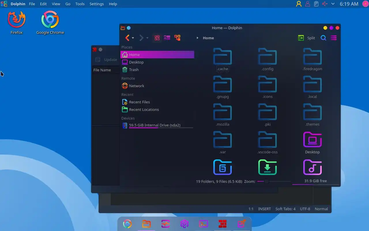Screen dimensions: 369x231
Task: Select the .firedragon folder
Action: click(312, 59)
